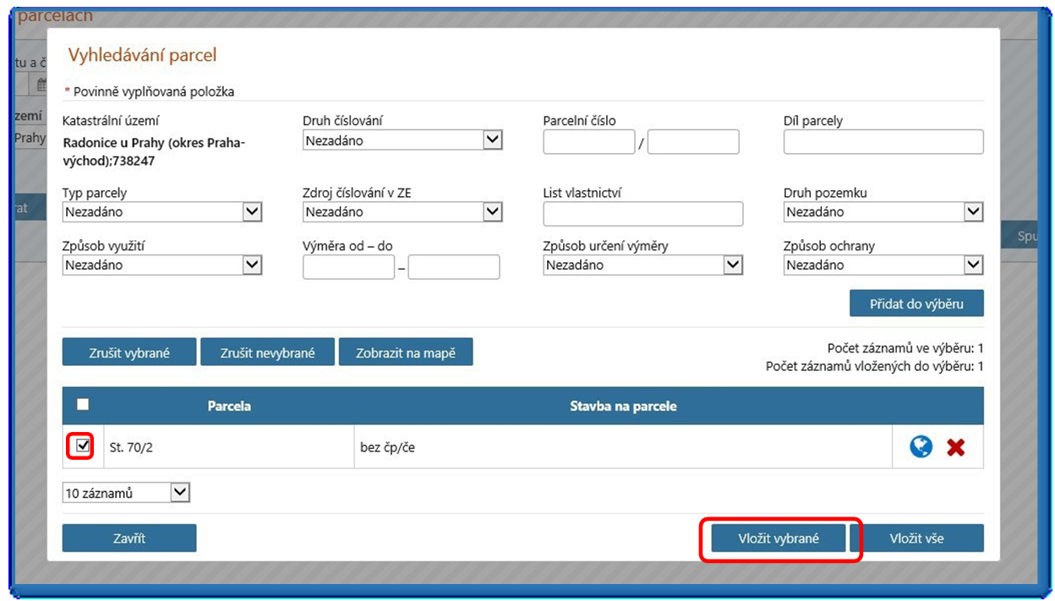Expand the Typ parcely dropdown
The width and height of the screenshot is (1055, 601).
[x=162, y=212]
